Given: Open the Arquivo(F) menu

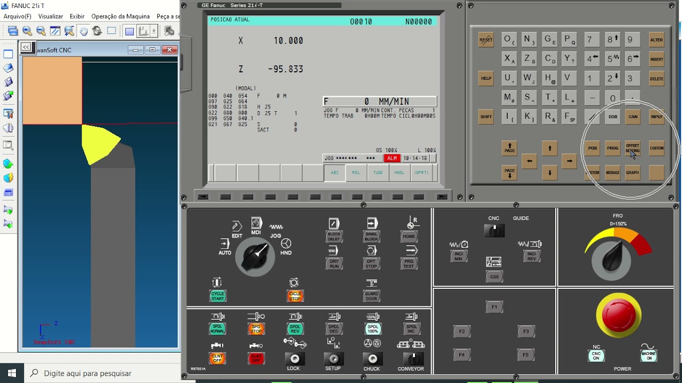Looking at the screenshot, I should [18, 16].
